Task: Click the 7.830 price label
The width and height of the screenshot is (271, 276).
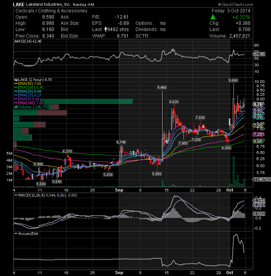Action: [200, 117]
